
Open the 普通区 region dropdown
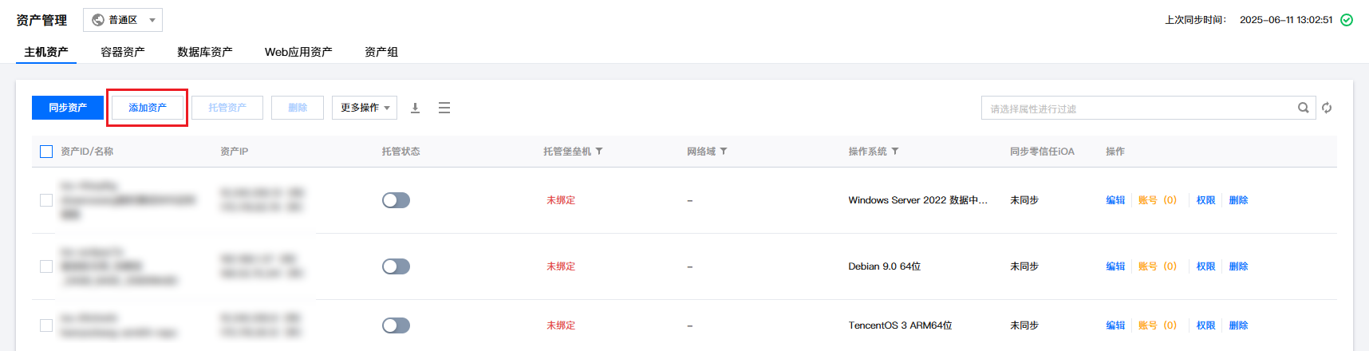(x=123, y=20)
